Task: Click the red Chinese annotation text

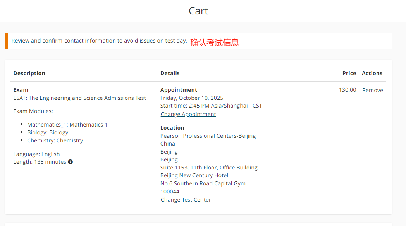Action: click(x=215, y=43)
